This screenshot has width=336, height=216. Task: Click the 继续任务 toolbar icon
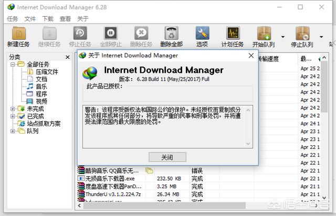49,33
